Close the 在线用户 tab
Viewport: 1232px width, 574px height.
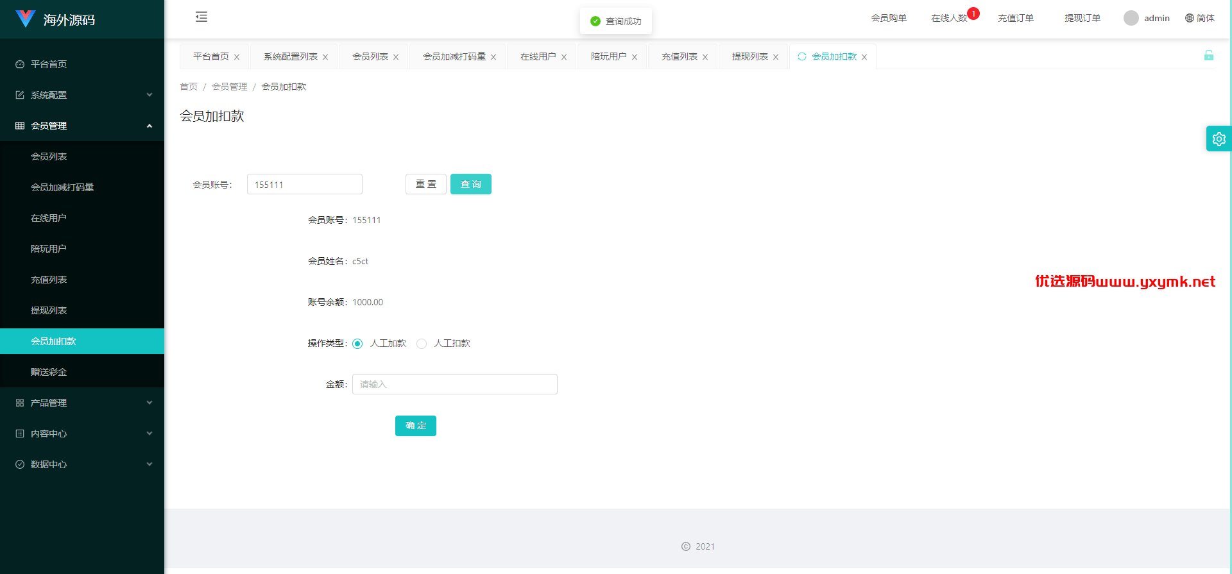pos(564,57)
